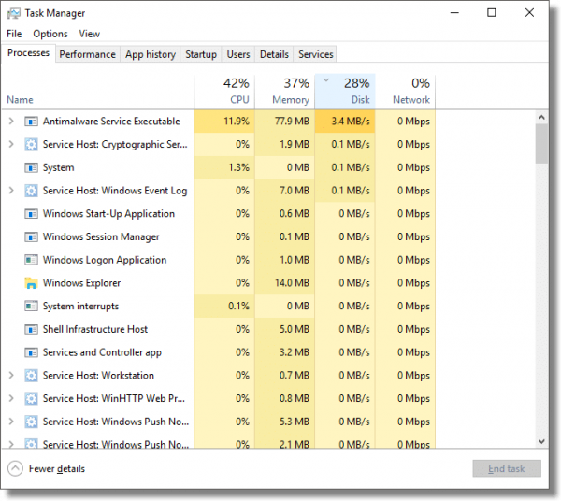Sort processes by the Disk column
Image resolution: width=561 pixels, height=501 pixels.
point(345,92)
